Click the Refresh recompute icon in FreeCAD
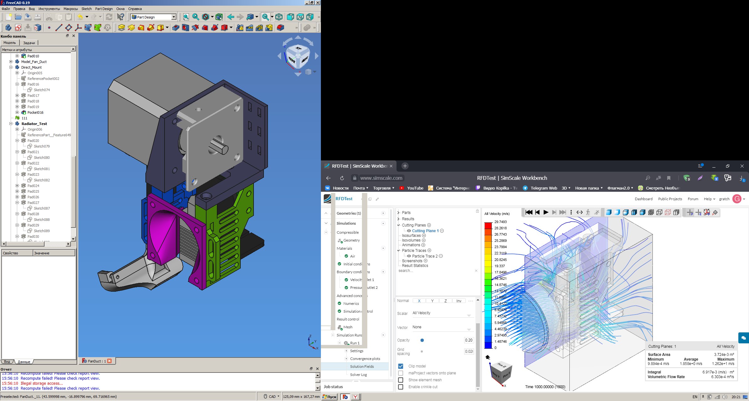This screenshot has width=749, height=401. coord(109,17)
